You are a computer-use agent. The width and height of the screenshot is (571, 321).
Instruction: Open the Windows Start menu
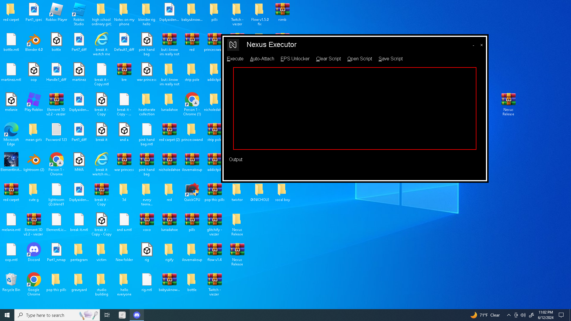point(7,315)
